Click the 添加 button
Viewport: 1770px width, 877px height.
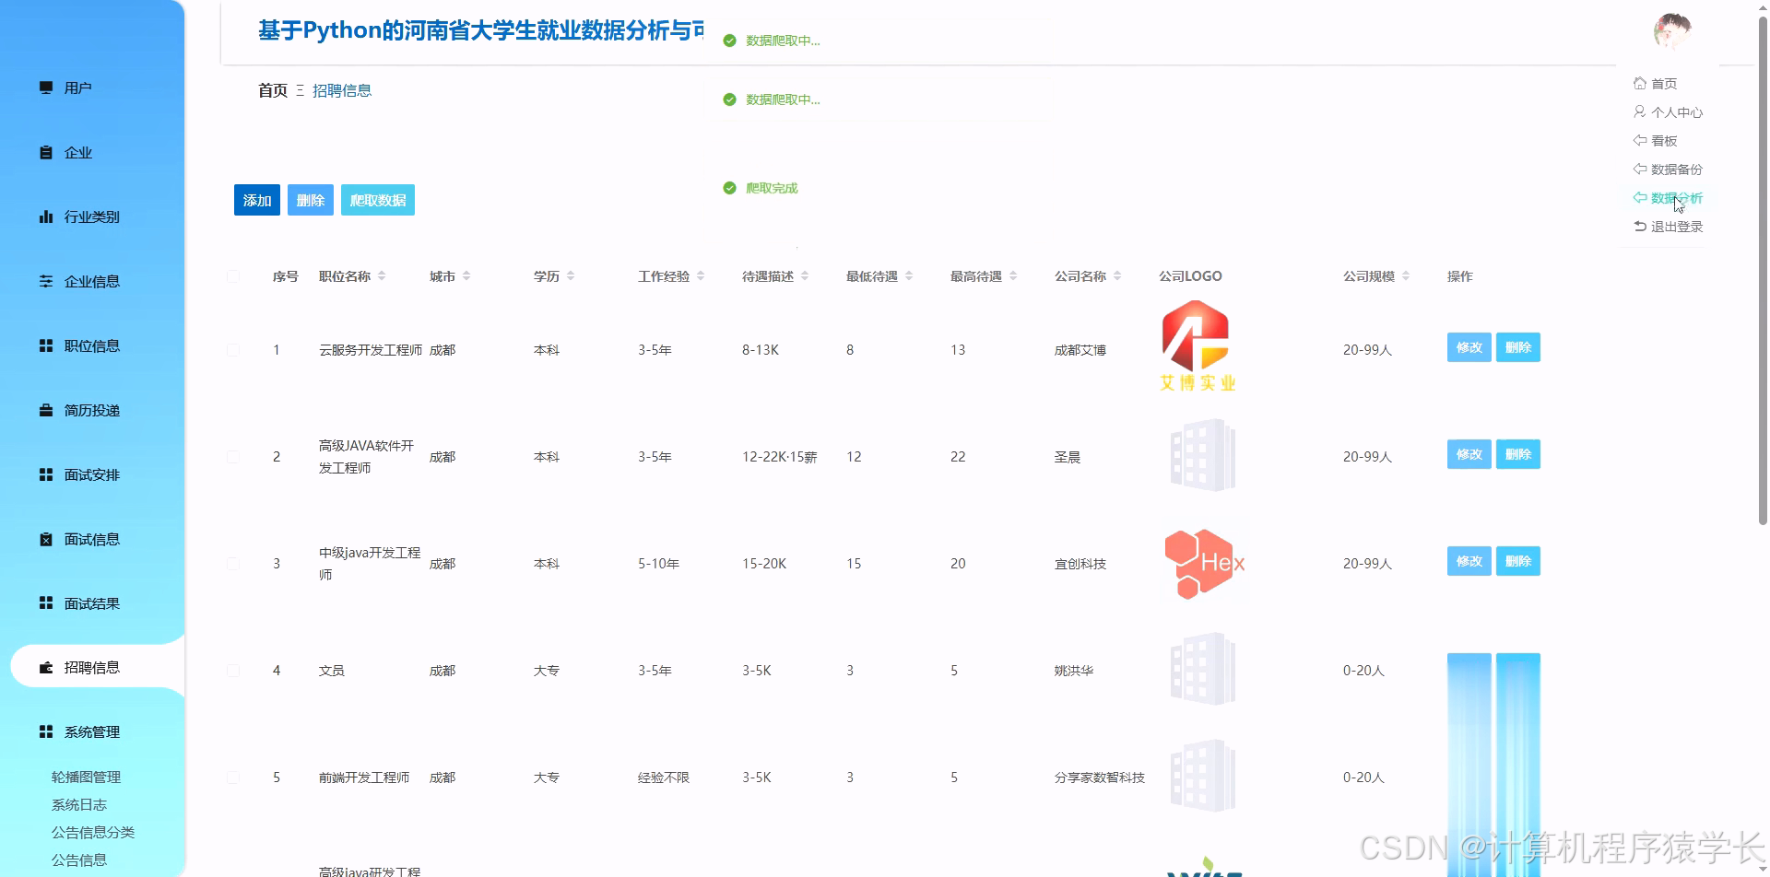click(x=256, y=199)
